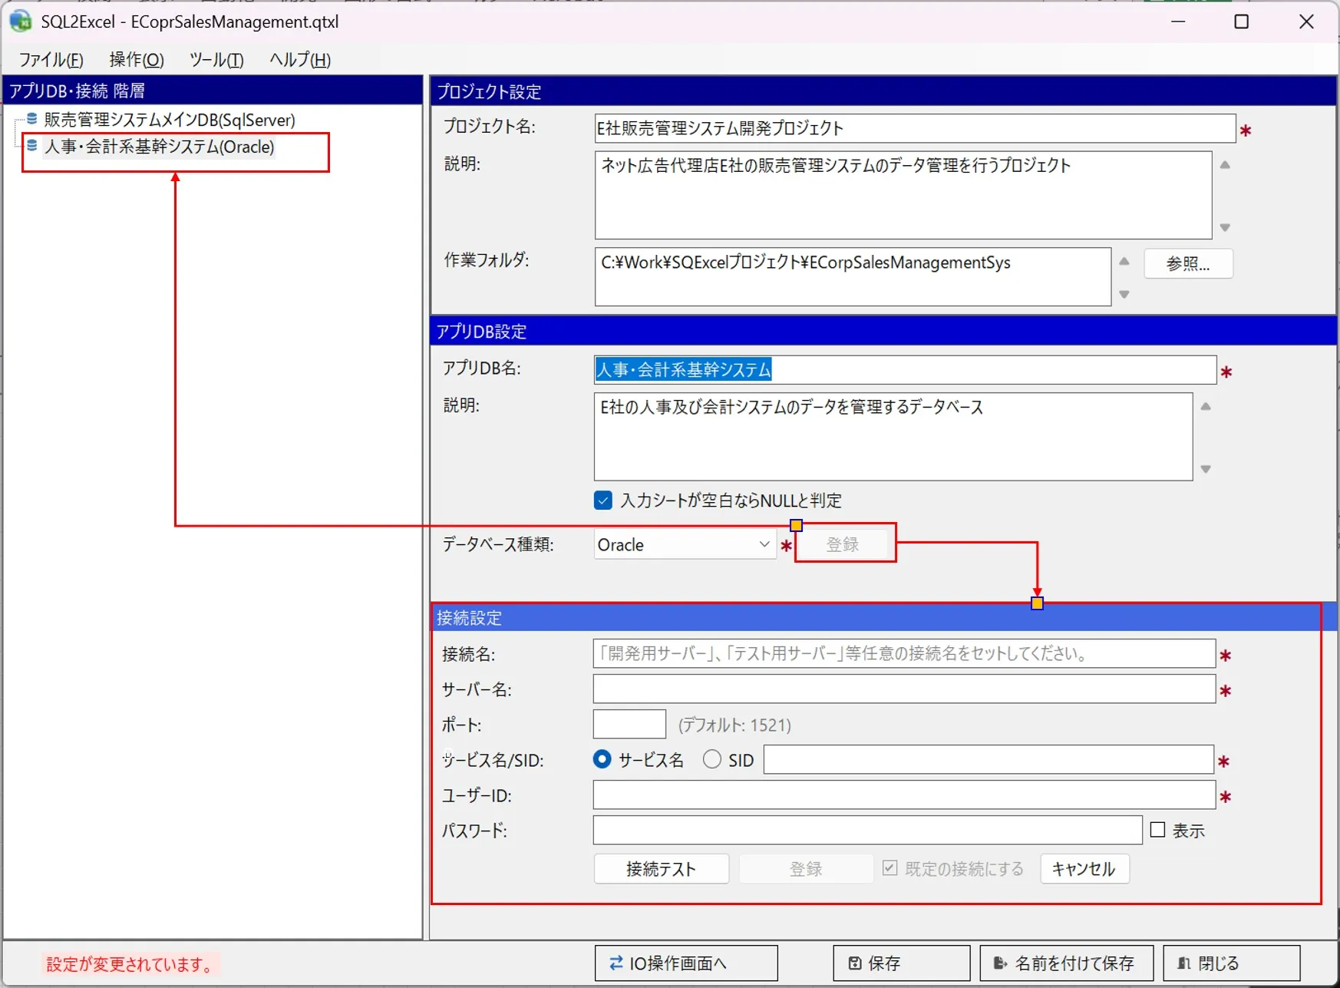Open the ツール(T) menu

[216, 60]
